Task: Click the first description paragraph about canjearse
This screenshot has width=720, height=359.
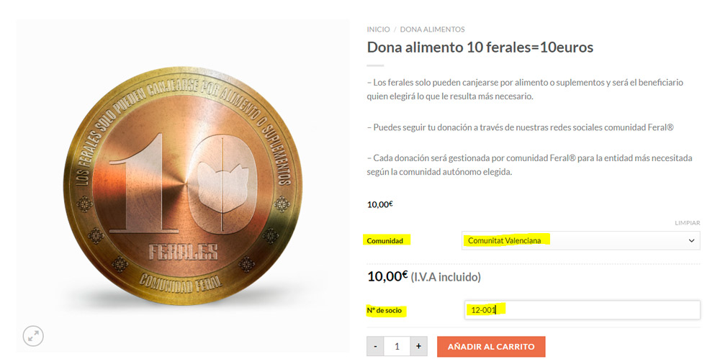Action: (x=526, y=90)
